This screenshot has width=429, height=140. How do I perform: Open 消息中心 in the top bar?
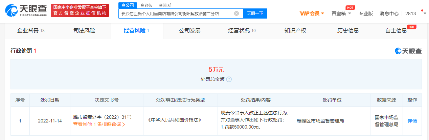[389, 13]
